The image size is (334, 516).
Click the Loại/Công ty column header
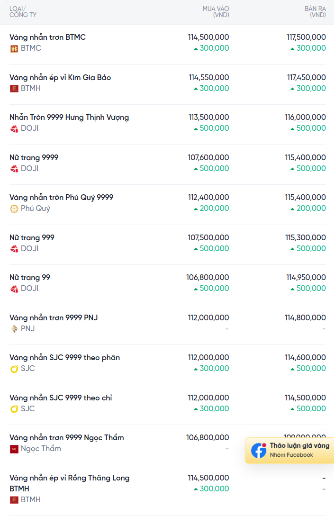pyautogui.click(x=23, y=12)
